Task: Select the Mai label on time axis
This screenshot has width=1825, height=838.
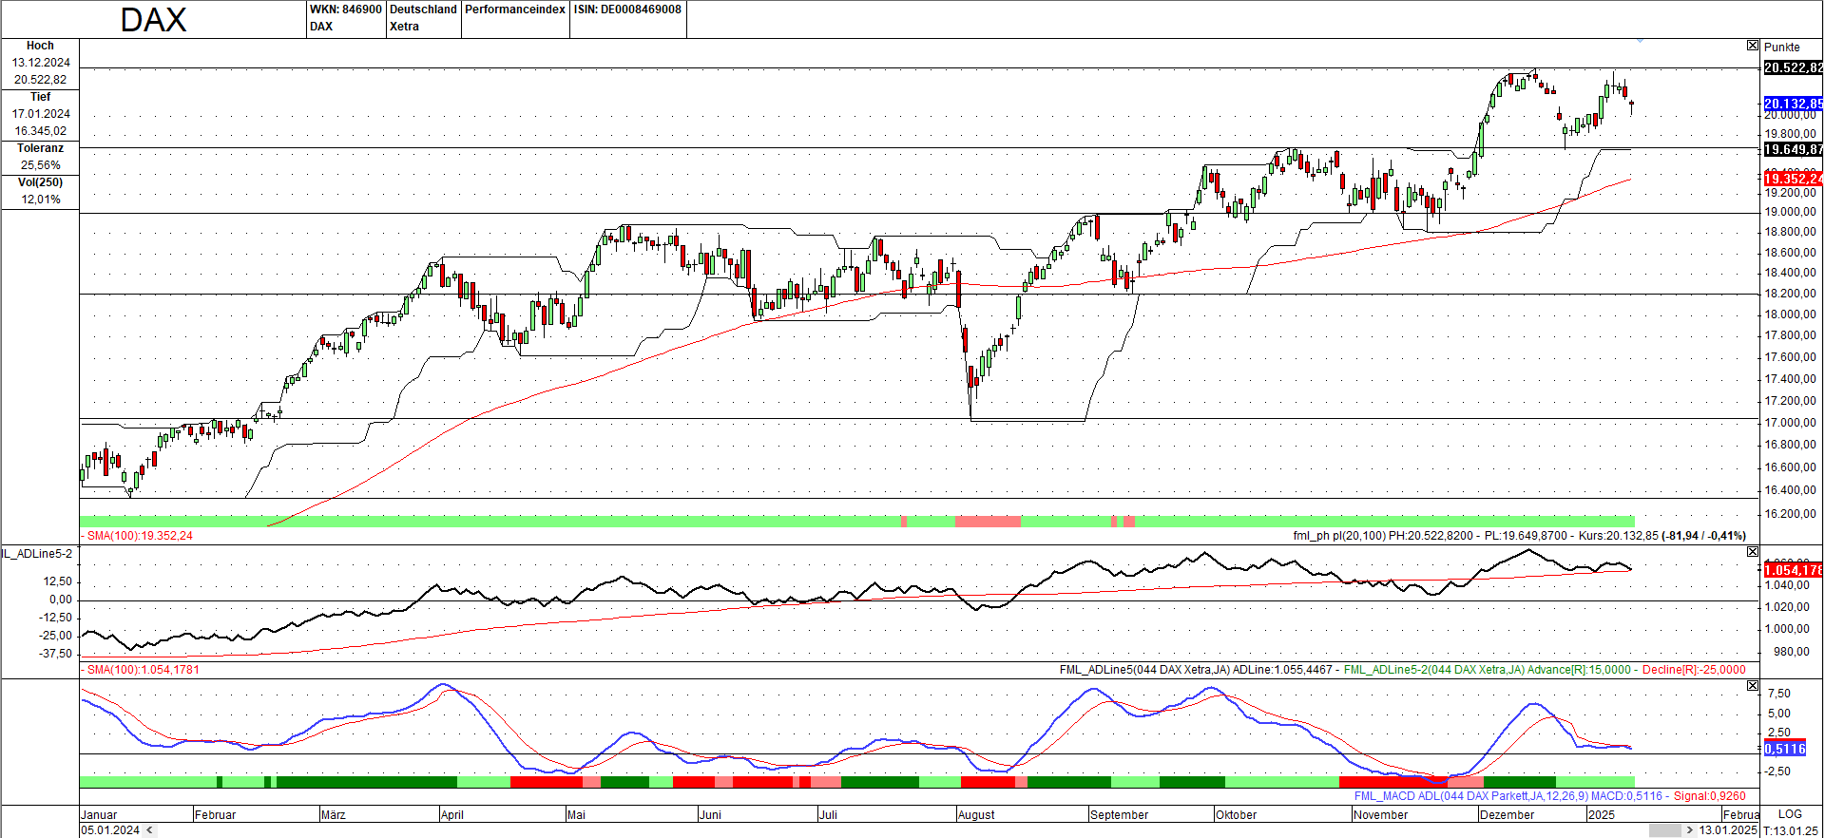Action: tap(576, 815)
